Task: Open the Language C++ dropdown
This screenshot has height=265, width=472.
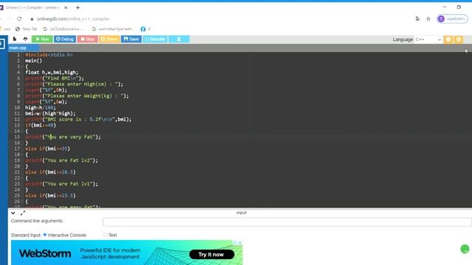Action: click(x=428, y=39)
